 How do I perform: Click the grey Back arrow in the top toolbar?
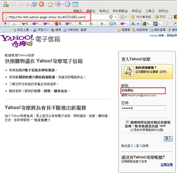point(13,4)
